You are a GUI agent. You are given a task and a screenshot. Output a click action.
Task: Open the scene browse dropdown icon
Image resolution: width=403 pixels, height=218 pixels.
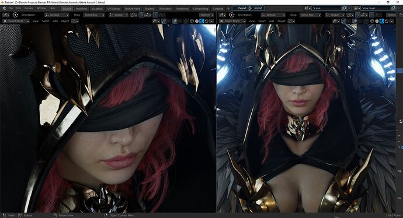307,8
